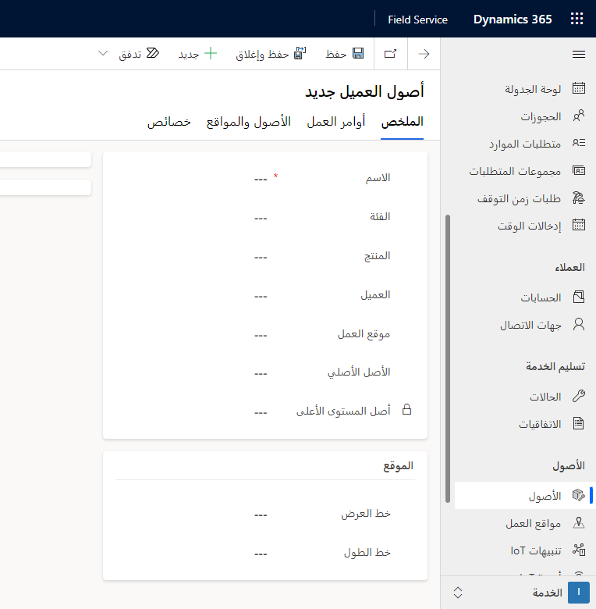
Task: Click Save & Close (حفظ وإغلاق) icon
Action: (300, 53)
